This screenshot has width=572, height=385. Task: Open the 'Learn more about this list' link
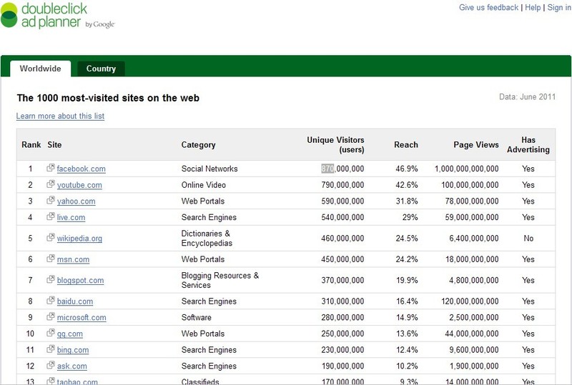coord(60,116)
